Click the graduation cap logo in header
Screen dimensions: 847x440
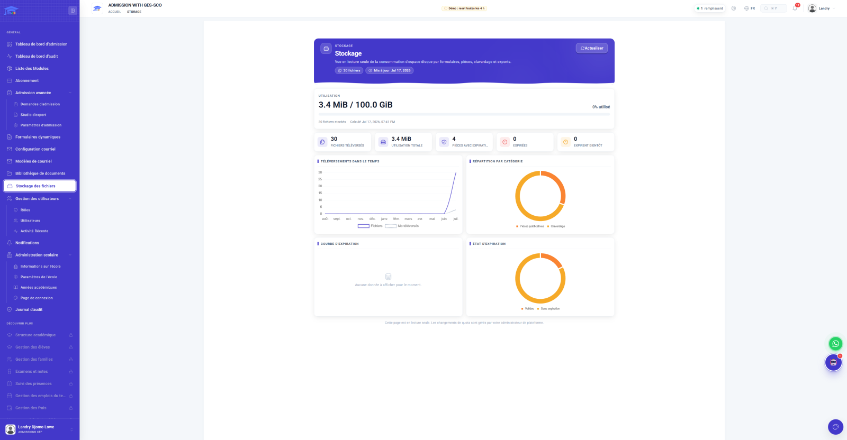97,8
